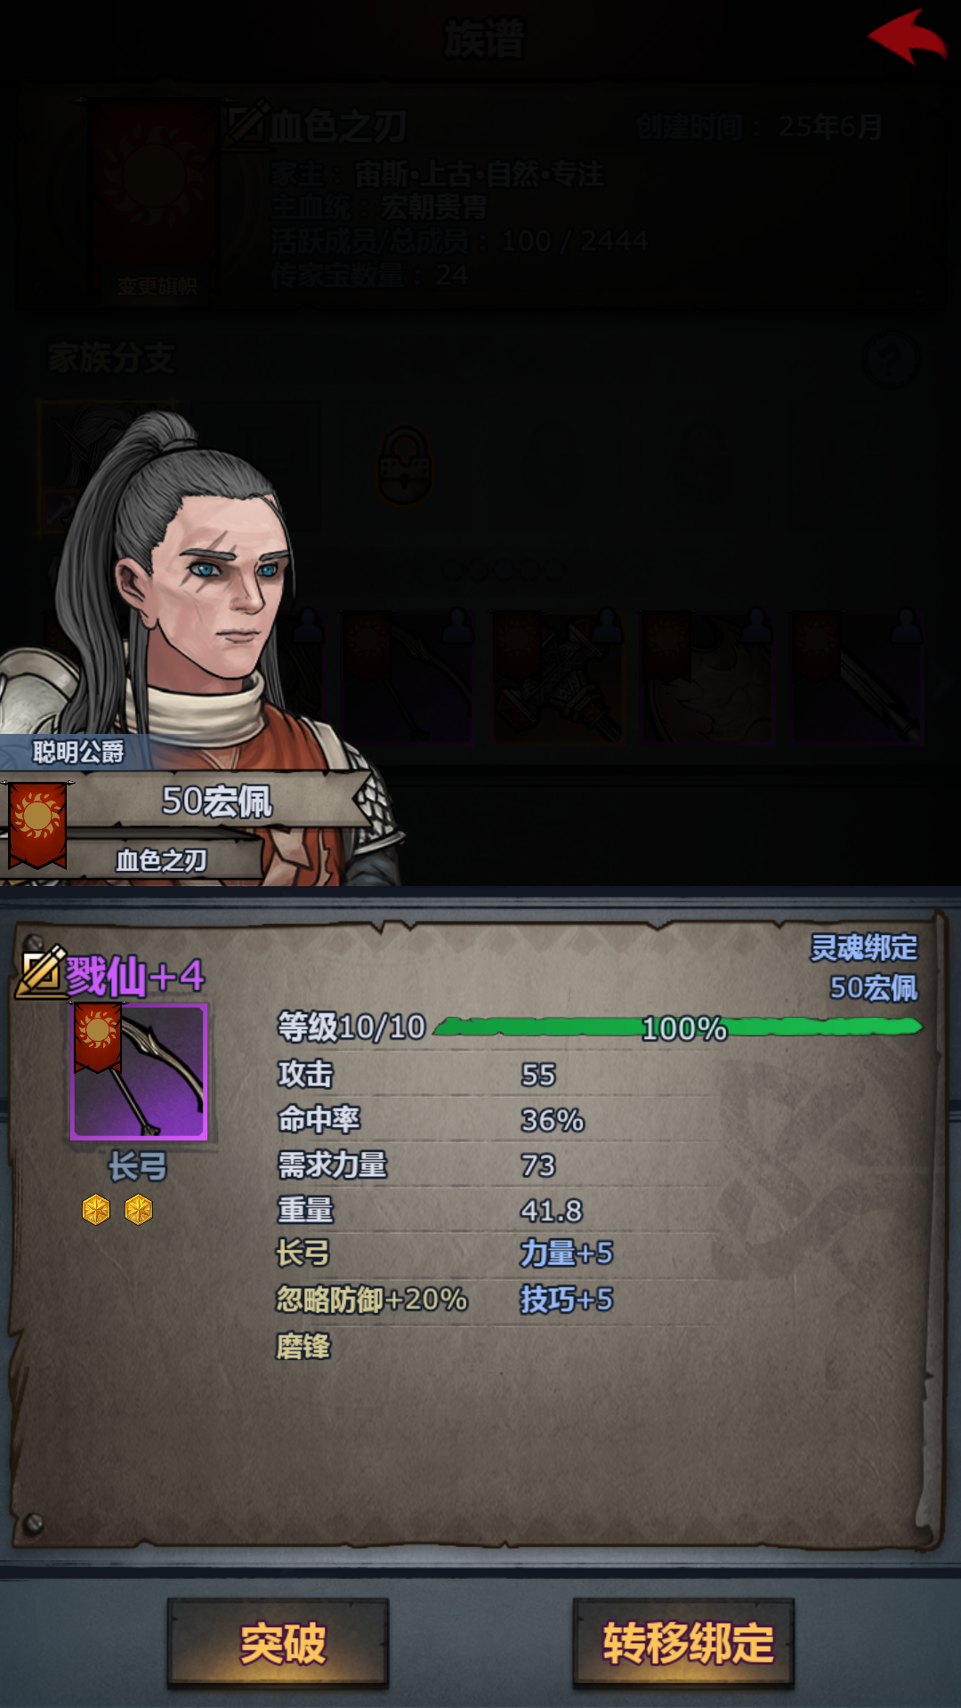Click the 灵魂绑定 soul bound label
The width and height of the screenshot is (961, 1708).
coord(863,948)
